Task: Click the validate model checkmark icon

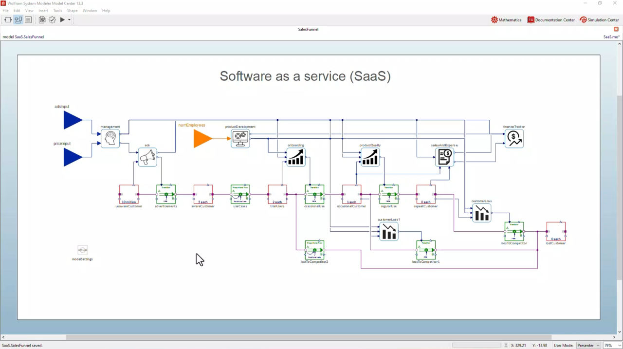Action: tap(52, 20)
